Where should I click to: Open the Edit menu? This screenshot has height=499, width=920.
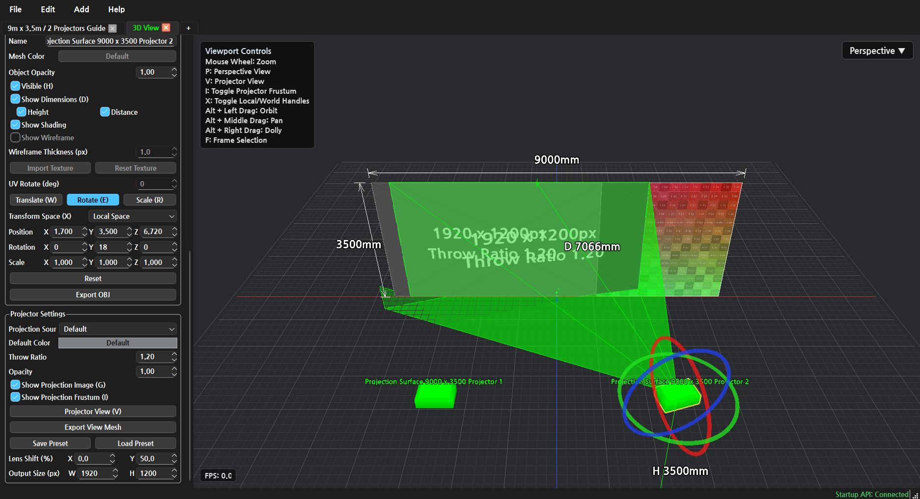click(x=48, y=9)
